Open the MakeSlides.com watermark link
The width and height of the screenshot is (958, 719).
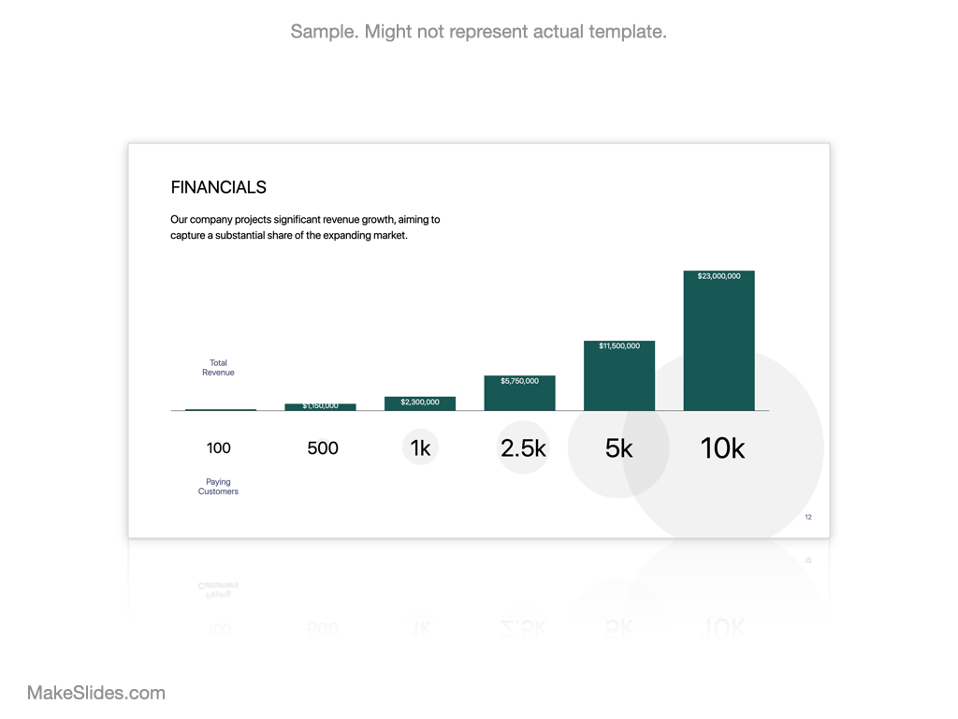point(96,693)
